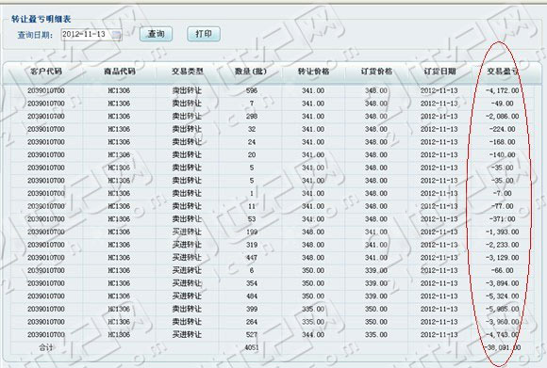
Task: Select the quantity cell 447
Action: tap(252, 258)
